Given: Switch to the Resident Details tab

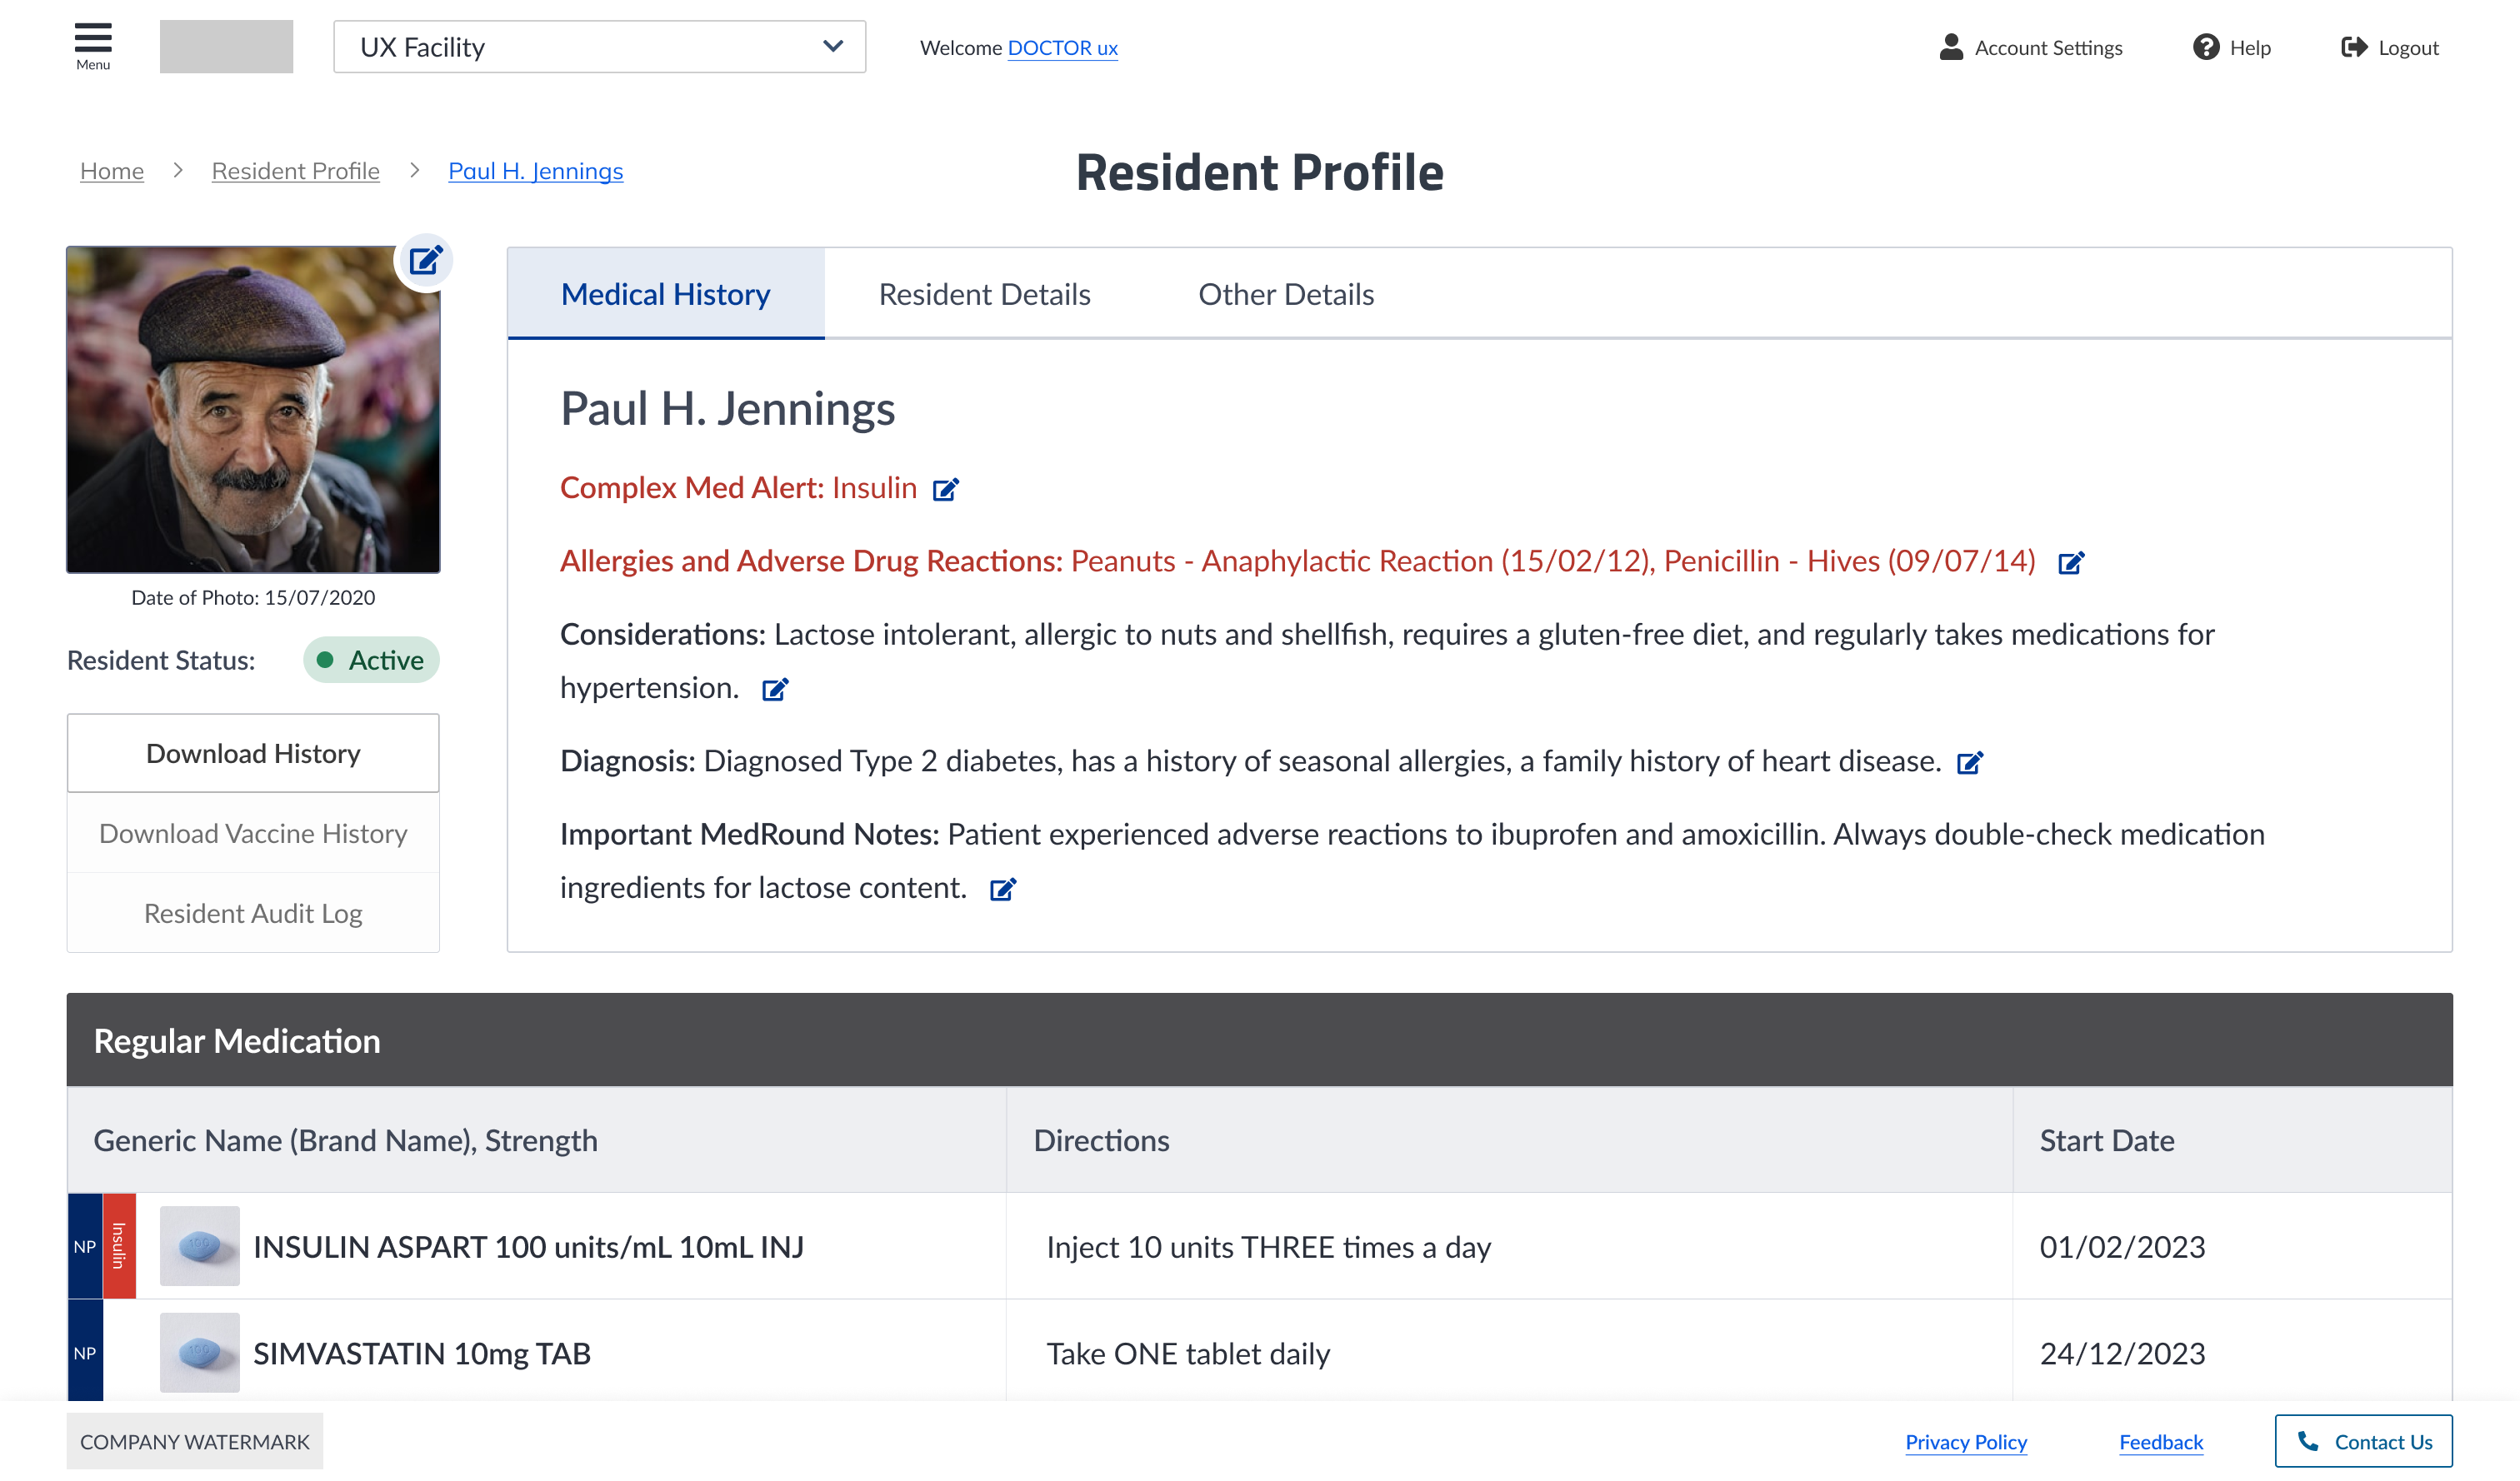Looking at the screenshot, I should point(984,293).
